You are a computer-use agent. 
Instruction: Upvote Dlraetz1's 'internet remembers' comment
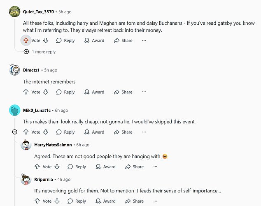click(26, 92)
